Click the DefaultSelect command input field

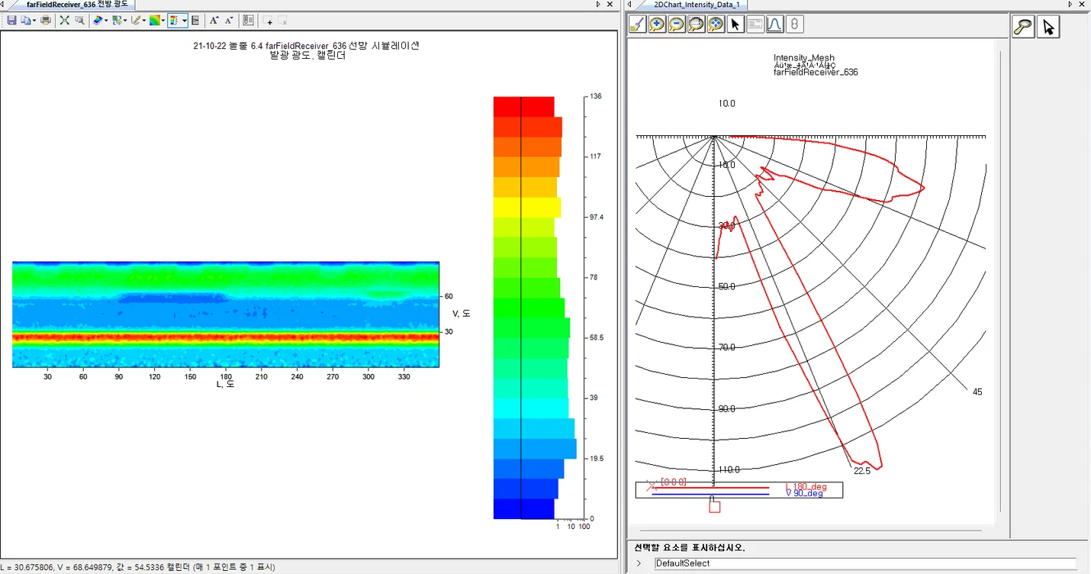pyautogui.click(x=865, y=563)
